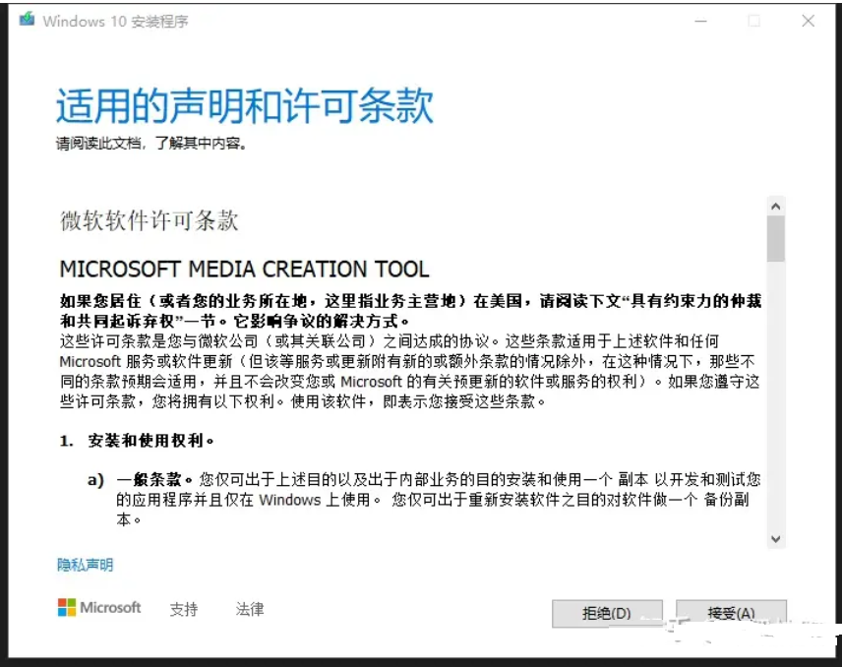
Task: Open the 隐私声明 privacy statement link
Action: click(x=86, y=565)
